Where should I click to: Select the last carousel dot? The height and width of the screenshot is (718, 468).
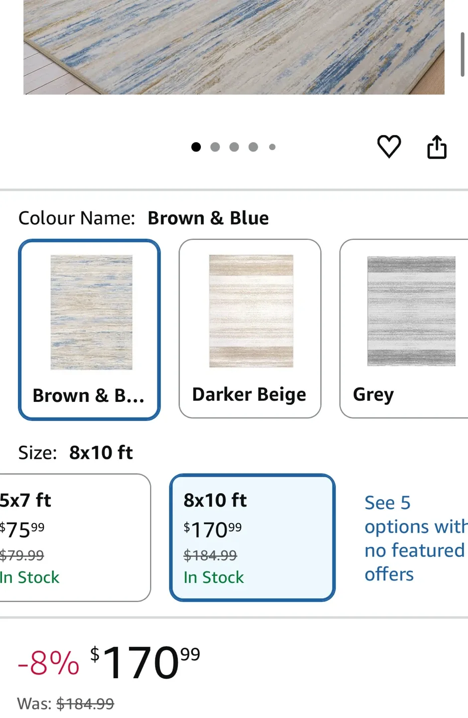tap(272, 147)
